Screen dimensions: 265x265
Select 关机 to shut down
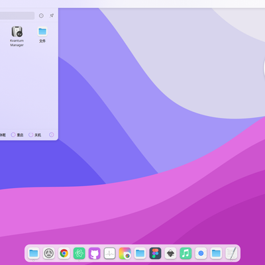pos(35,134)
